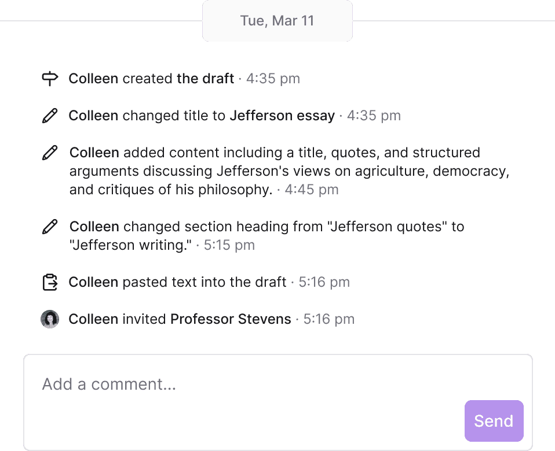Click the 4:35 pm timestamp on draft creation
555x451 pixels.
pyautogui.click(x=273, y=78)
